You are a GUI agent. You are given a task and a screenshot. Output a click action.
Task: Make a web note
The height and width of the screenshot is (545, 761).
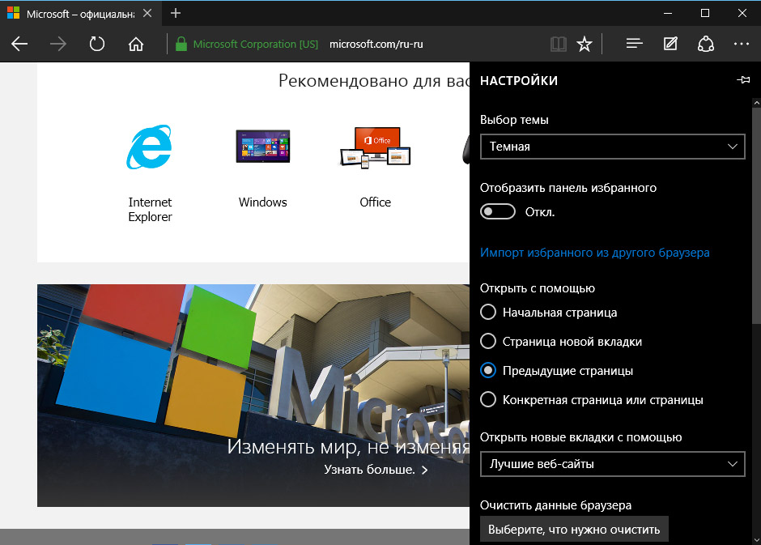coord(670,45)
